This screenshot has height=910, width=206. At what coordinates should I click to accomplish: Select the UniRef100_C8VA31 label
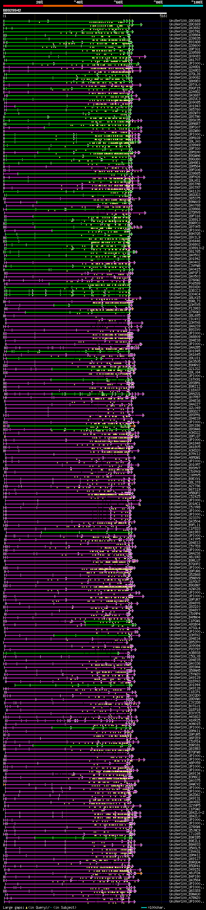[x=185, y=852]
